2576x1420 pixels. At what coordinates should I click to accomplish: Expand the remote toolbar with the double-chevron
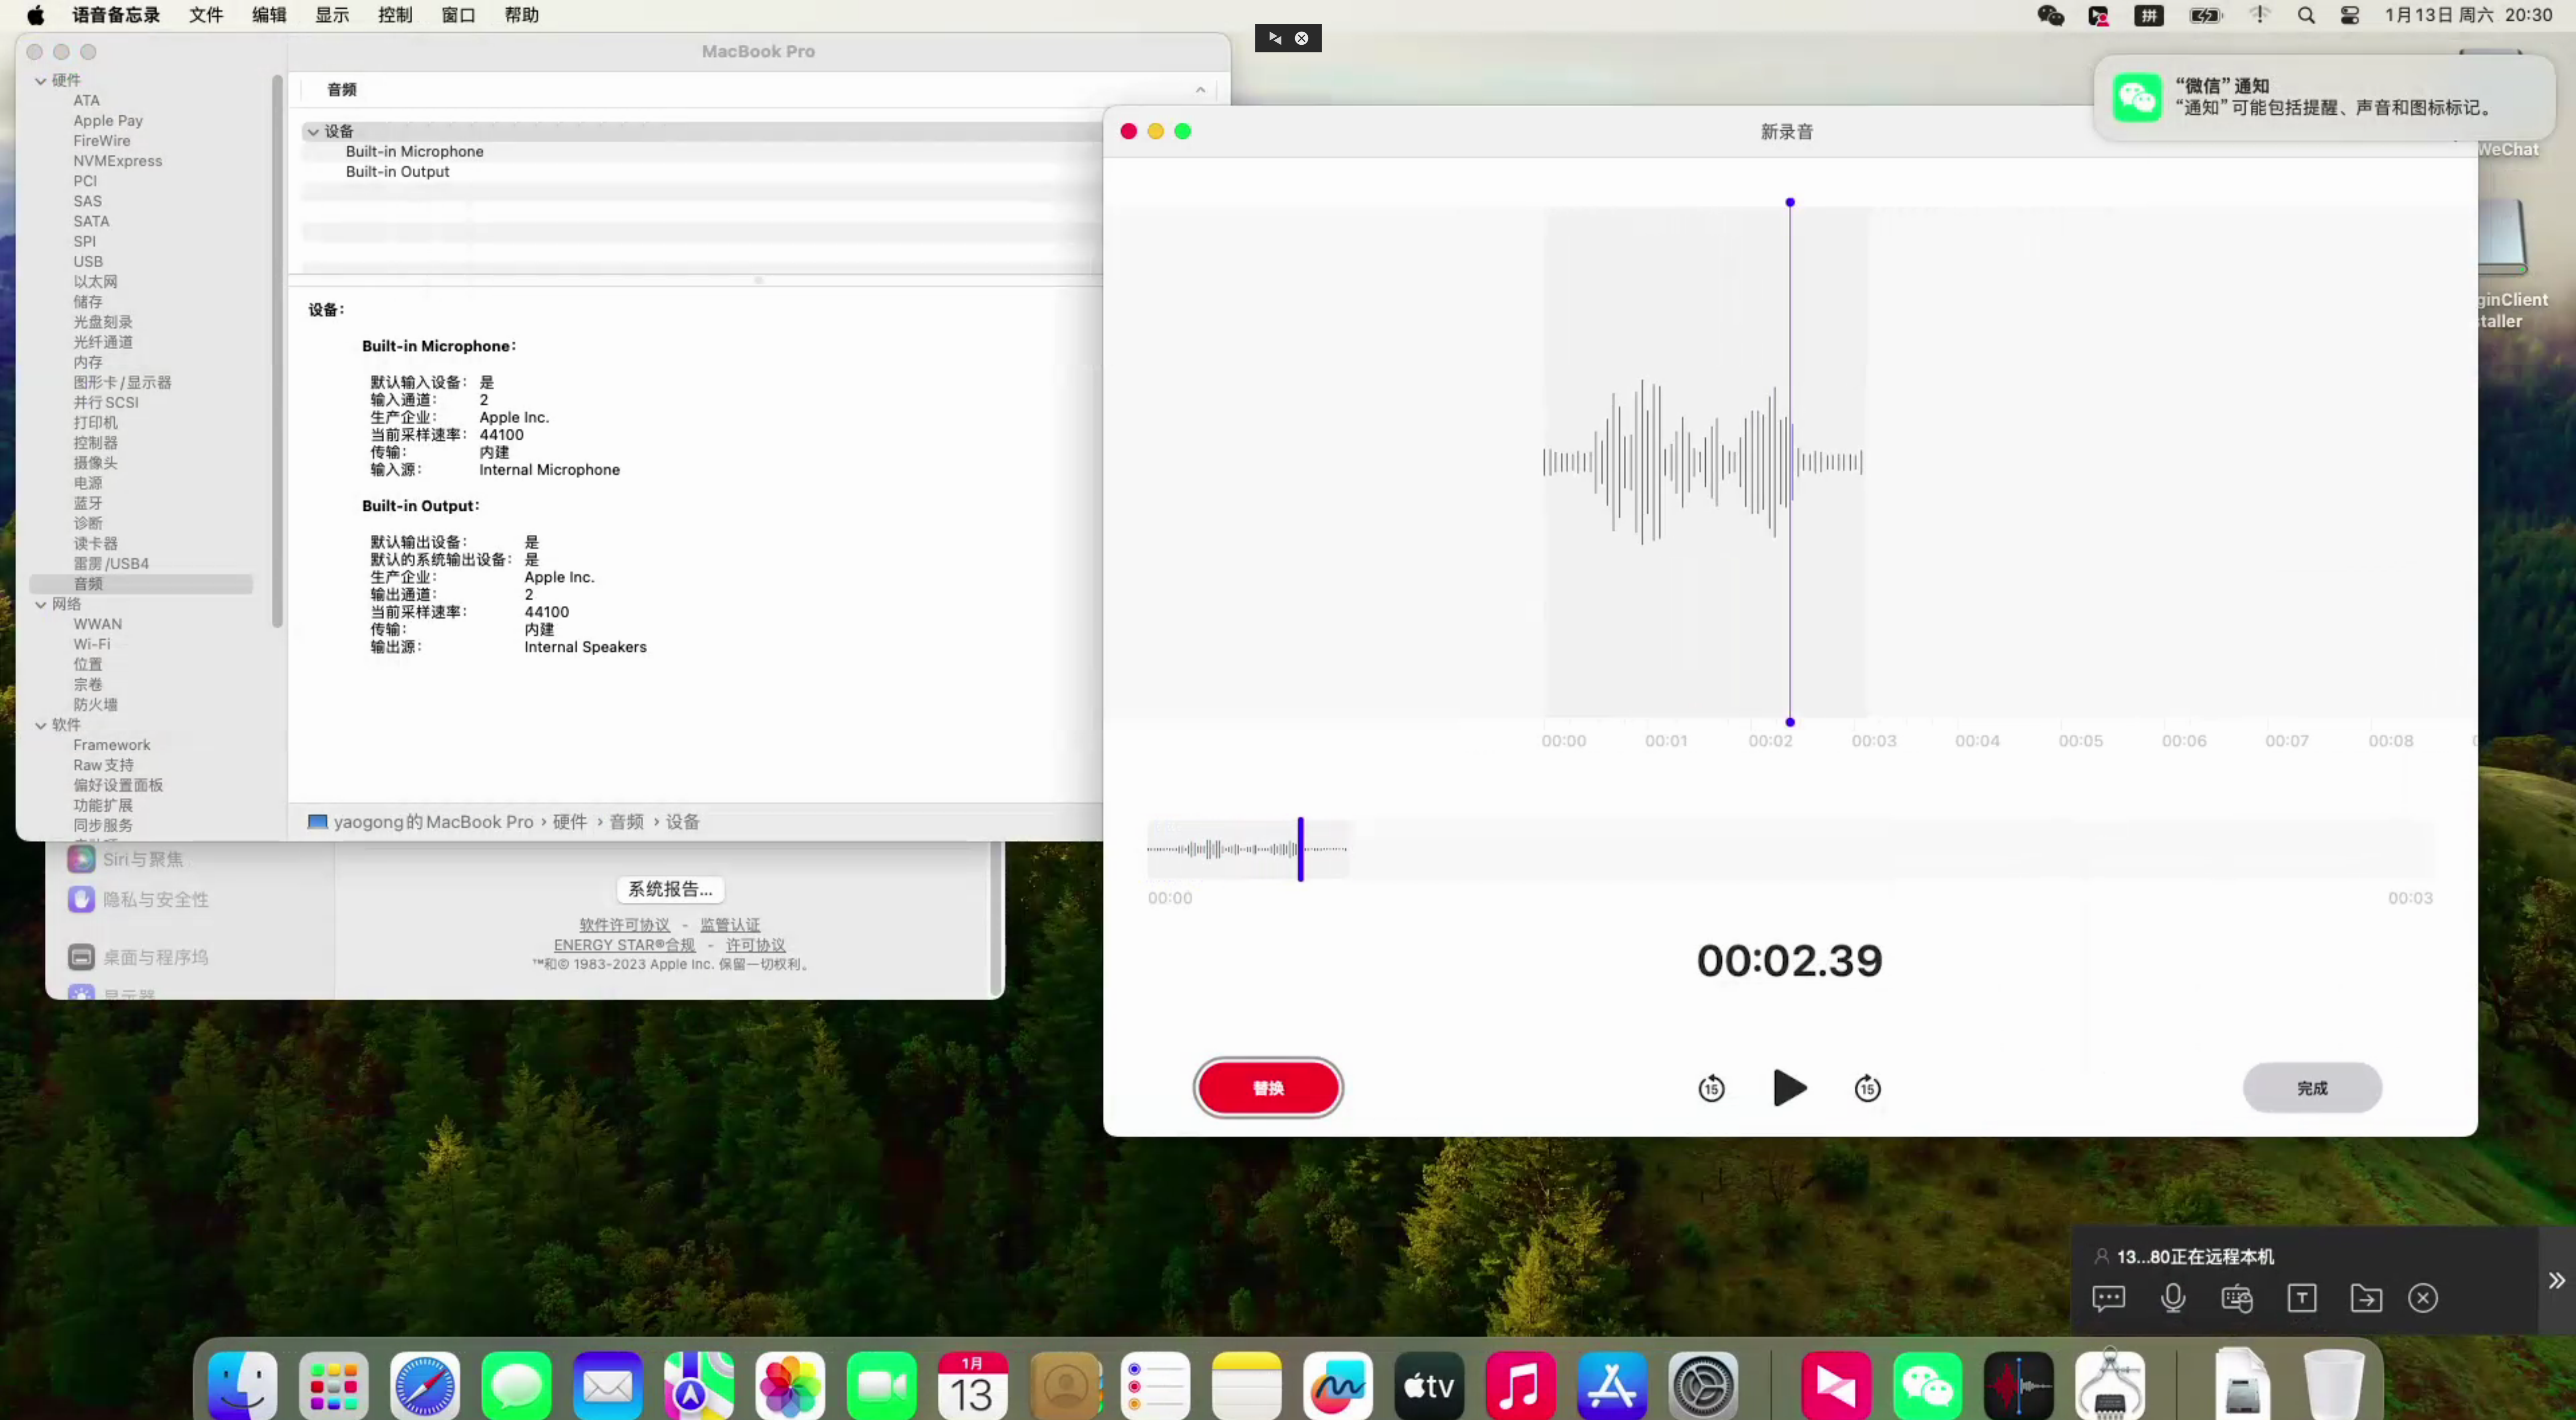2556,1281
